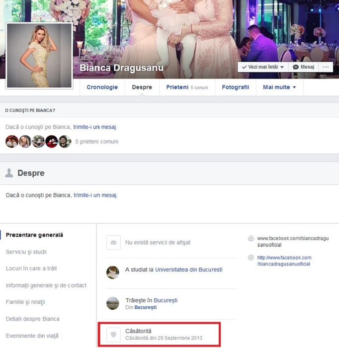
Task: Open Locuri în care a trăit
Action: click(31, 268)
